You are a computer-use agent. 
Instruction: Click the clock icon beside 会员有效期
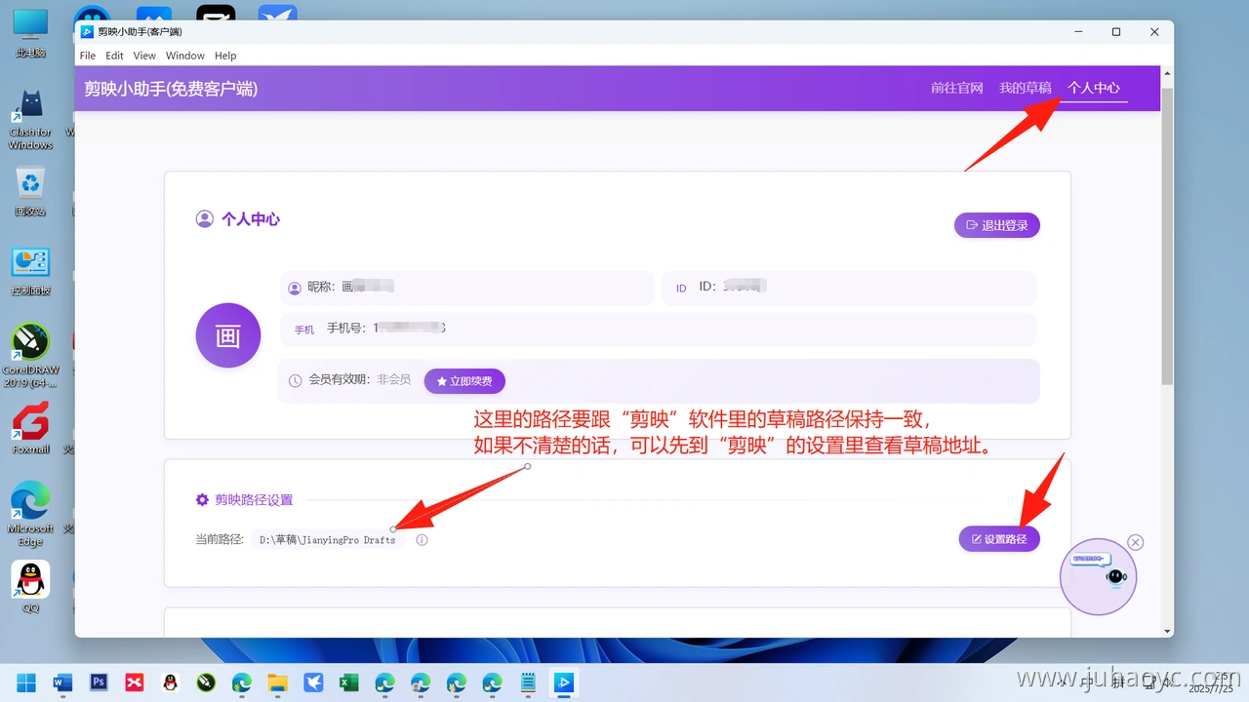pos(295,380)
